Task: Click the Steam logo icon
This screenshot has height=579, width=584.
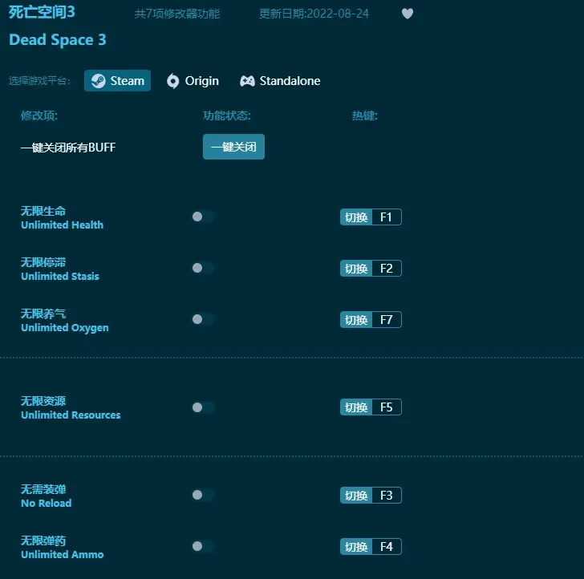Action: point(99,81)
